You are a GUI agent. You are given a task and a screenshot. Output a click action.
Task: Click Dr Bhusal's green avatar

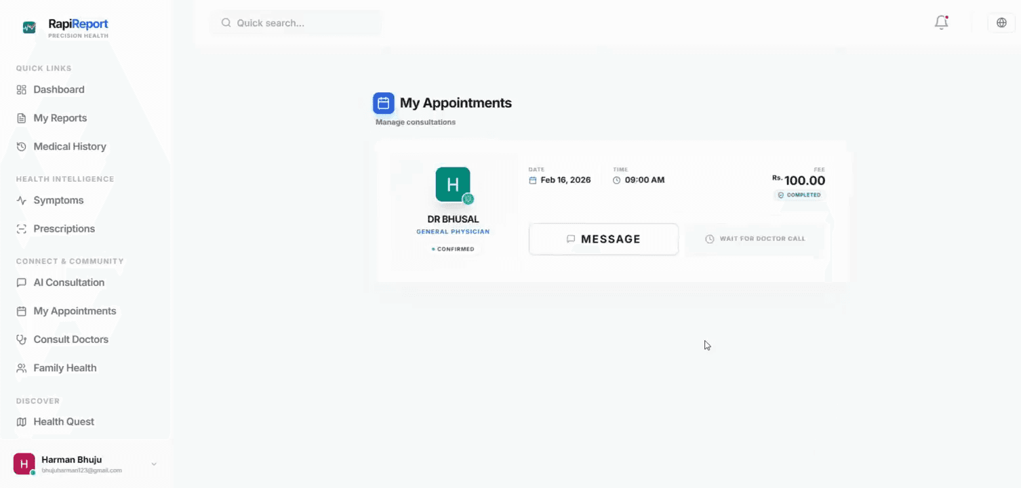pyautogui.click(x=453, y=184)
